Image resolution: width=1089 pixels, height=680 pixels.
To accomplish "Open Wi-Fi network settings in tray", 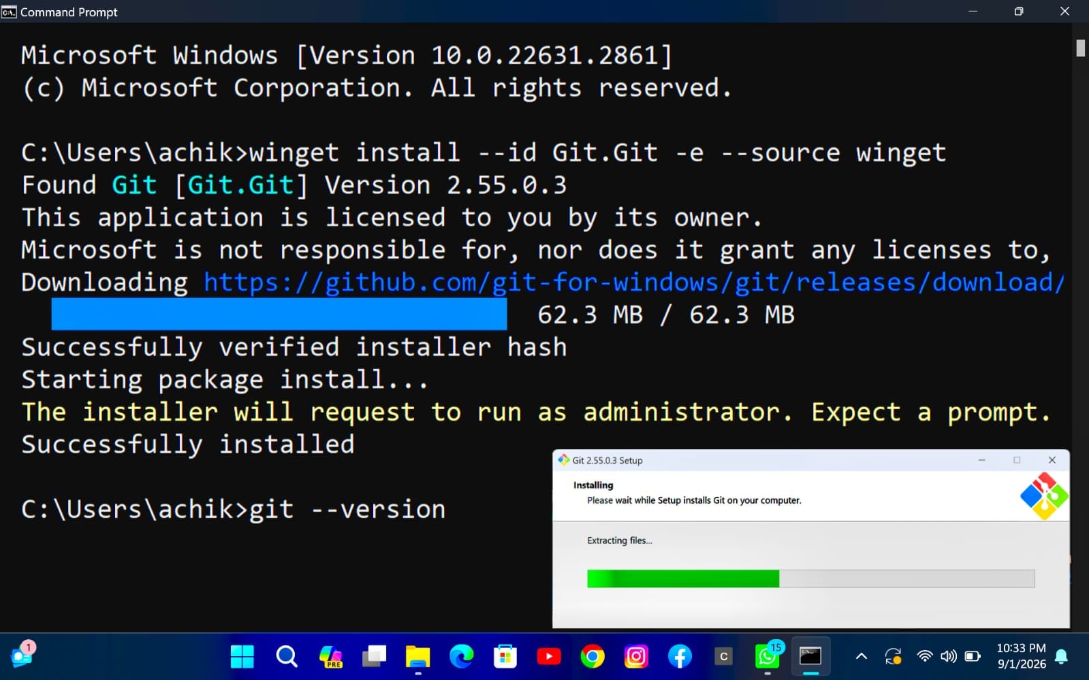I will click(x=924, y=657).
